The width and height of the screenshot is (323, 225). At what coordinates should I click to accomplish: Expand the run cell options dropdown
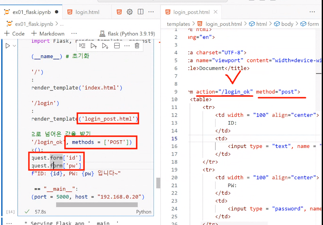[x=14, y=46]
